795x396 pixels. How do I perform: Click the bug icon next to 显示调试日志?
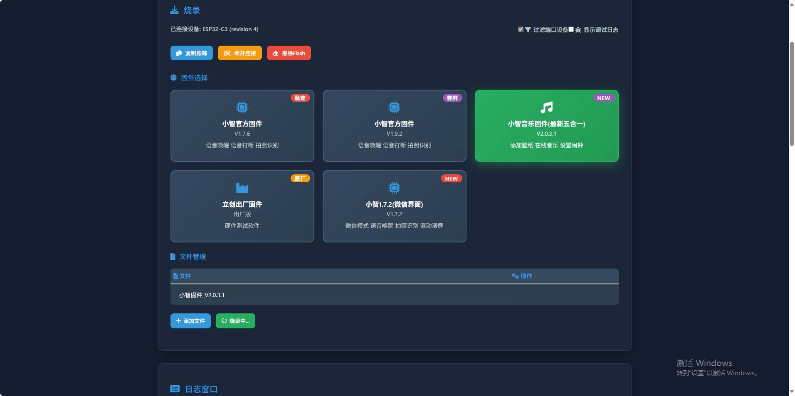click(578, 30)
